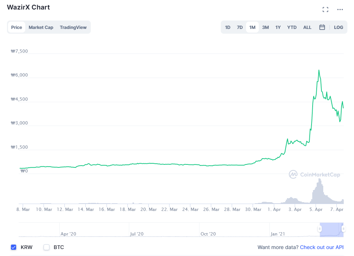This screenshot has width=354, height=256.
Task: Set chart range to 1D
Action: tap(228, 27)
